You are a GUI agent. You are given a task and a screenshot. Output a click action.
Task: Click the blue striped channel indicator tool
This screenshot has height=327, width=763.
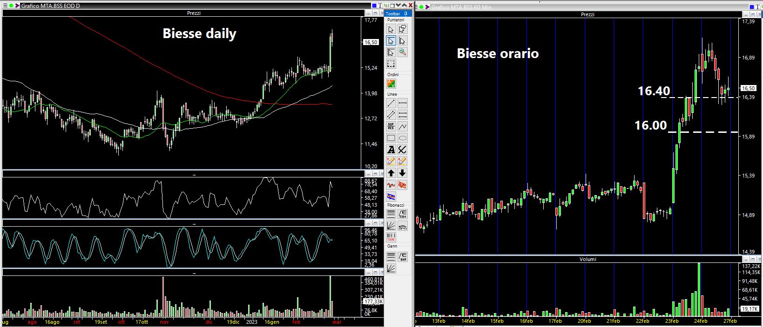tap(391, 196)
